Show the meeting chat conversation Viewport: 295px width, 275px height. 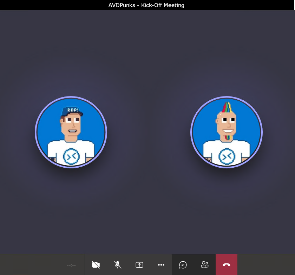pos(183,265)
